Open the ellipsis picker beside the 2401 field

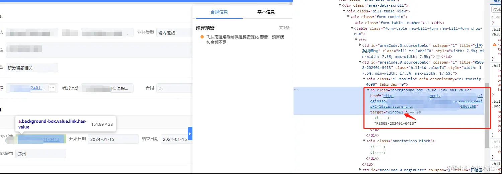pos(52,88)
